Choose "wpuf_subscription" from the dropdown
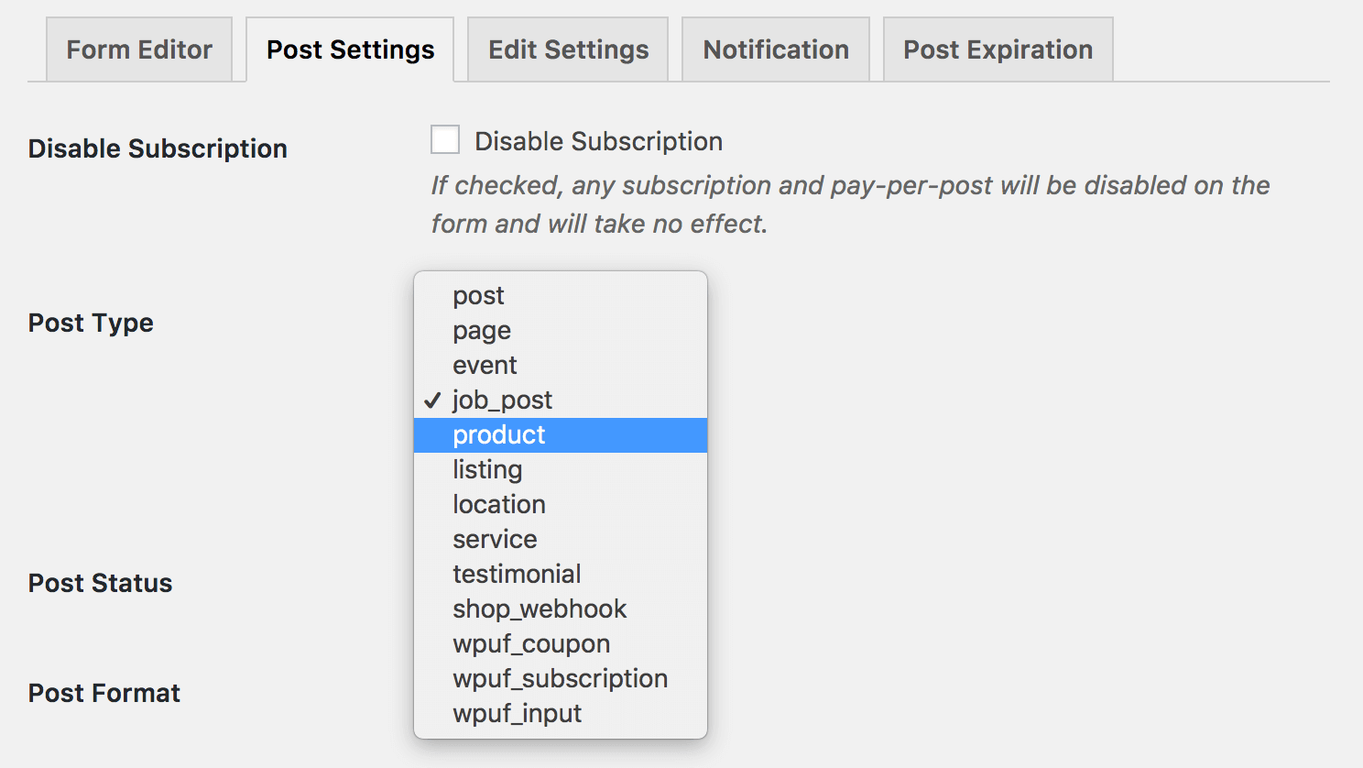The height and width of the screenshot is (768, 1363). pos(560,678)
